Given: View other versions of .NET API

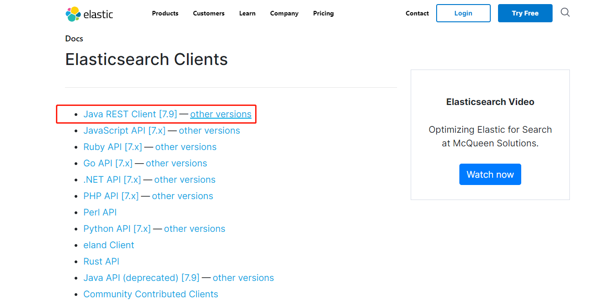Looking at the screenshot, I should coord(185,180).
